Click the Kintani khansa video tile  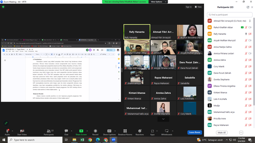pos(137,93)
